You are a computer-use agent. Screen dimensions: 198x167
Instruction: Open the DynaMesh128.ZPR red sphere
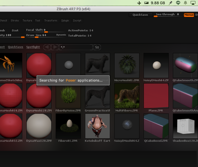39,96
